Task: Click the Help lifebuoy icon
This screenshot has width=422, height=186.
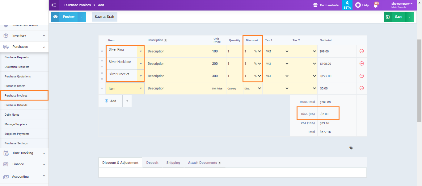Action: coord(358,5)
